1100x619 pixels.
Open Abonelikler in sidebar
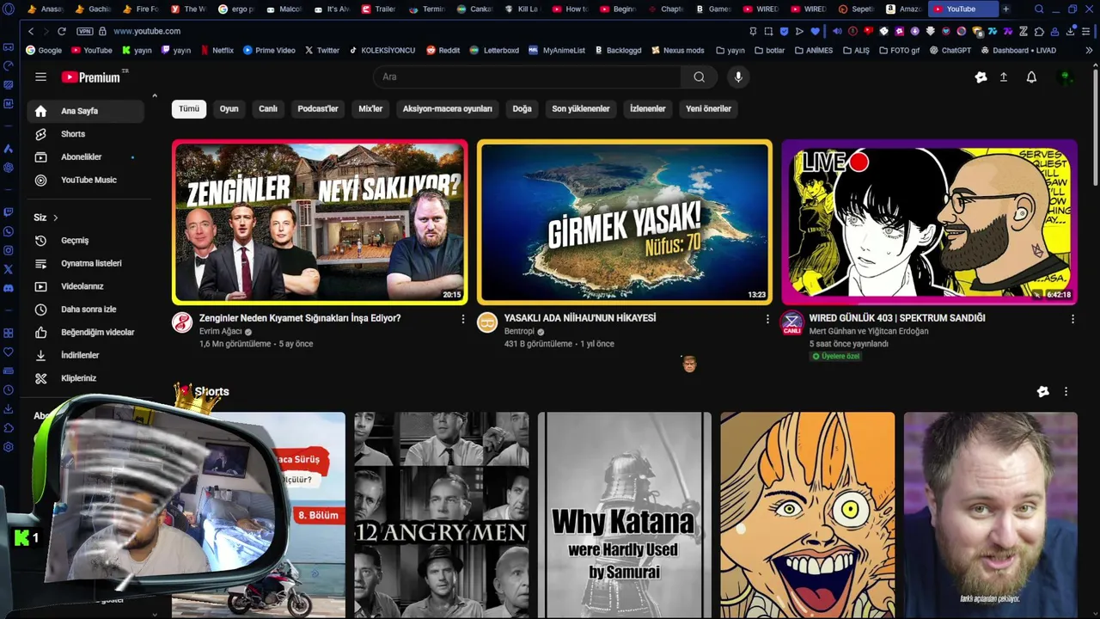86,156
